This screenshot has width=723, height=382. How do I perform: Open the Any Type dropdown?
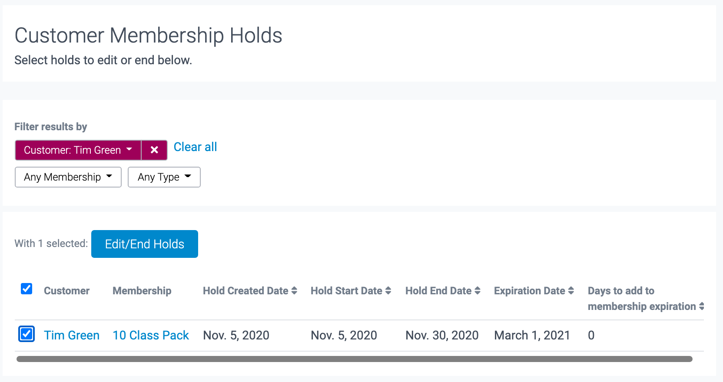point(164,177)
